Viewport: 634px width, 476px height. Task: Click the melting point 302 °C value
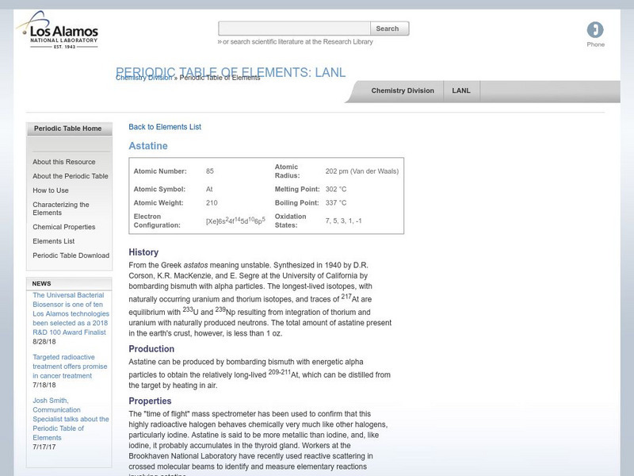pos(336,189)
